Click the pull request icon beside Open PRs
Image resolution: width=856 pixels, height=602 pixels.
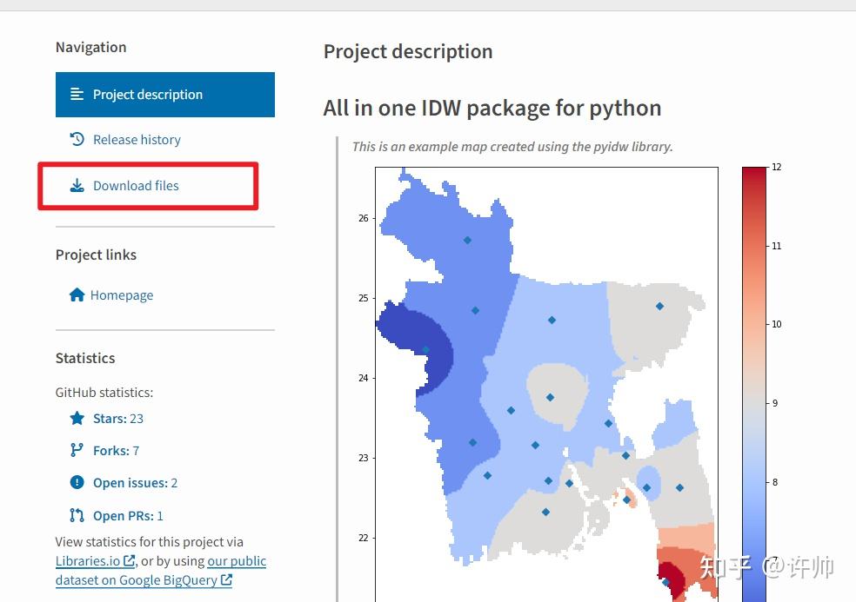click(77, 514)
